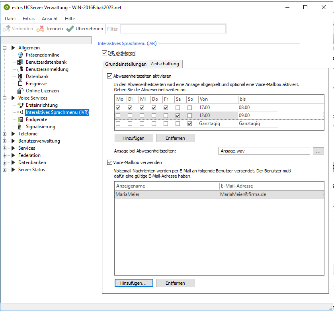Uncheck Abwesenheitszeiten aktivieren
Screen dimensions: 334x311
point(109,76)
